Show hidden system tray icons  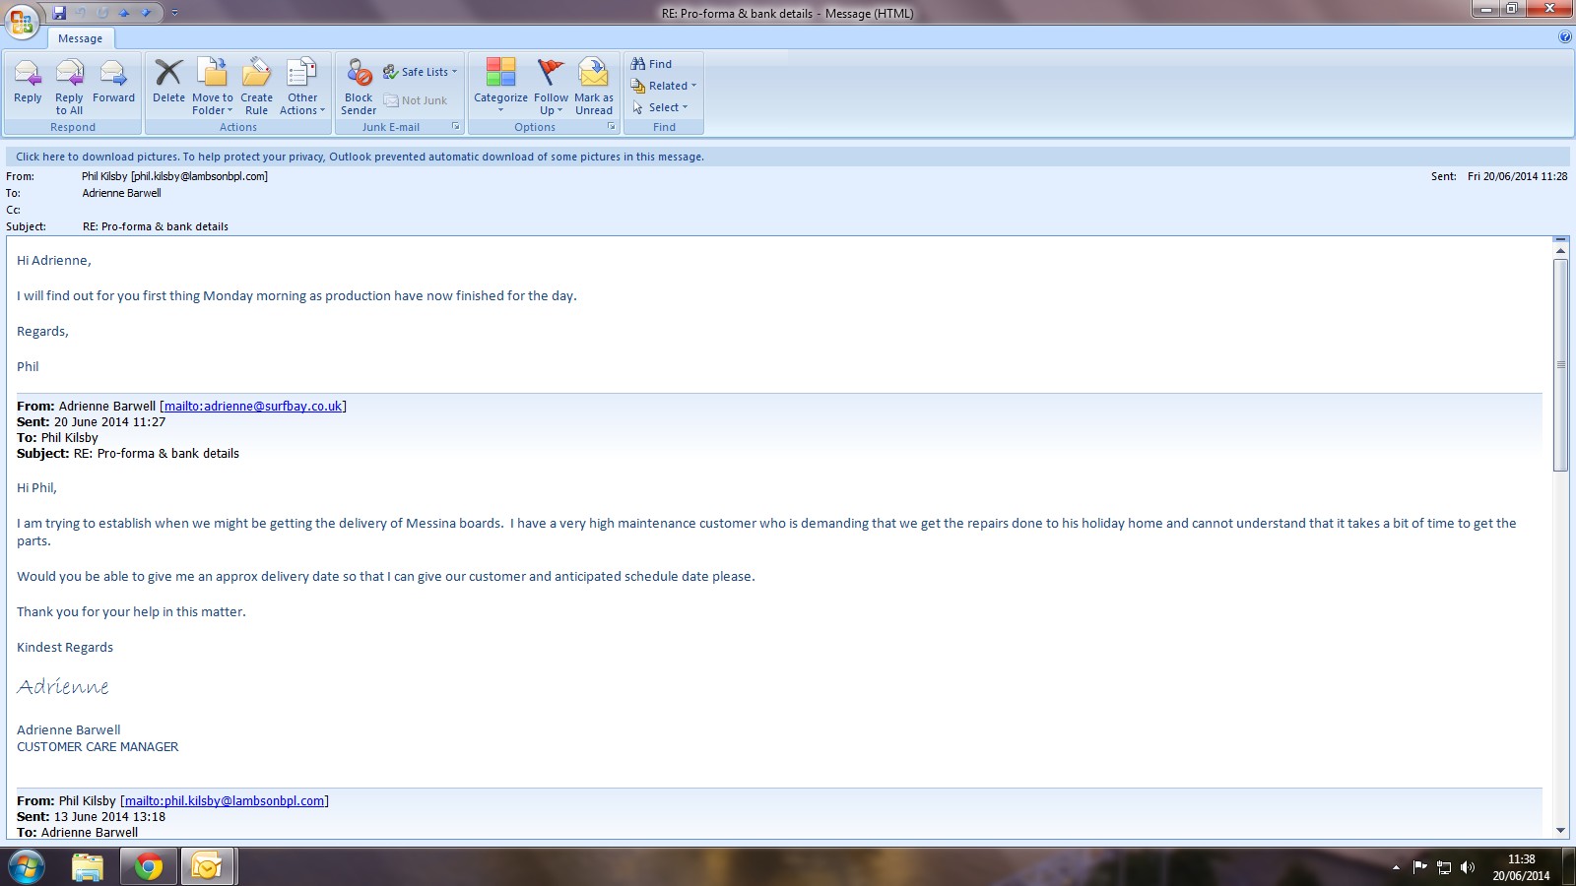click(x=1396, y=867)
